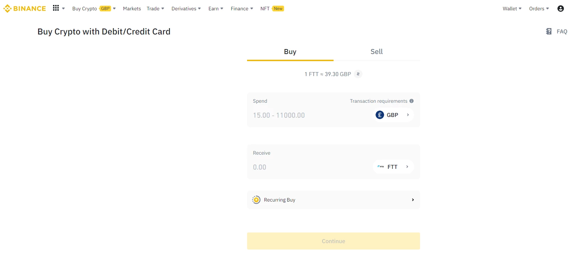Click the Spend amount input field
The image size is (571, 268).
pos(306,115)
